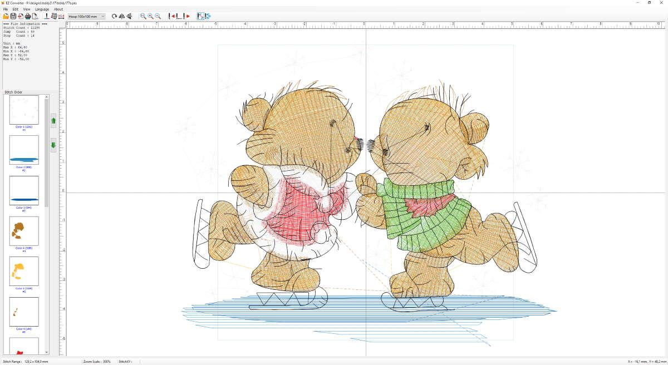
Task: Click the measure distance icon
Action: [x=61, y=16]
